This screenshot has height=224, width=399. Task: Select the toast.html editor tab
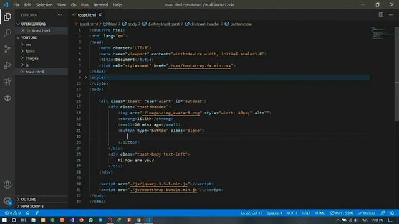point(87,15)
